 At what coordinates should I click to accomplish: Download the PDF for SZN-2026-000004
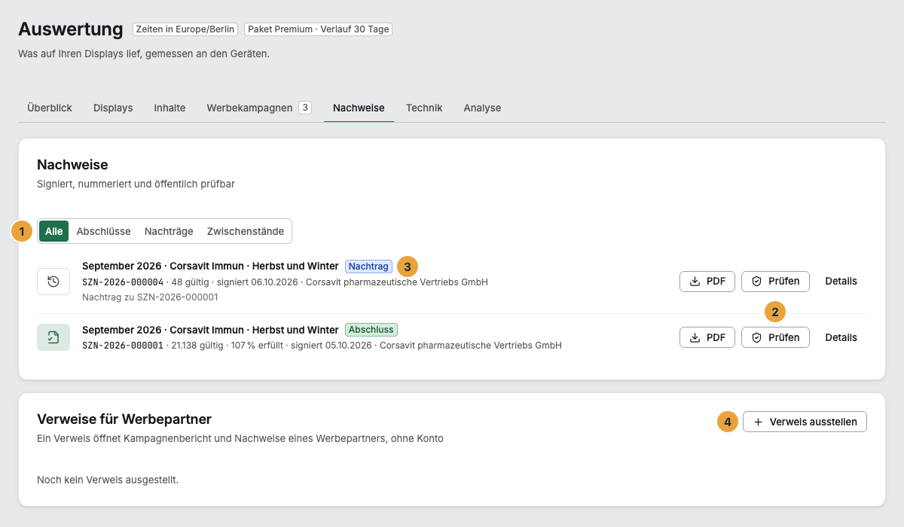pos(707,282)
